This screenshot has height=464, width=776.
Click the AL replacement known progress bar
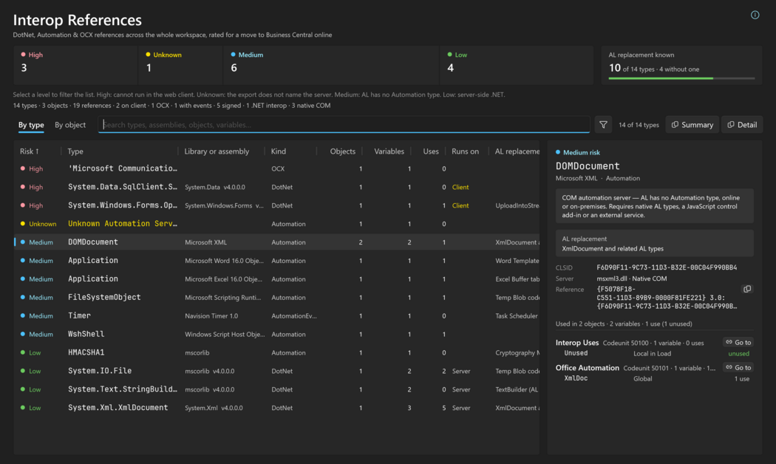pyautogui.click(x=681, y=78)
